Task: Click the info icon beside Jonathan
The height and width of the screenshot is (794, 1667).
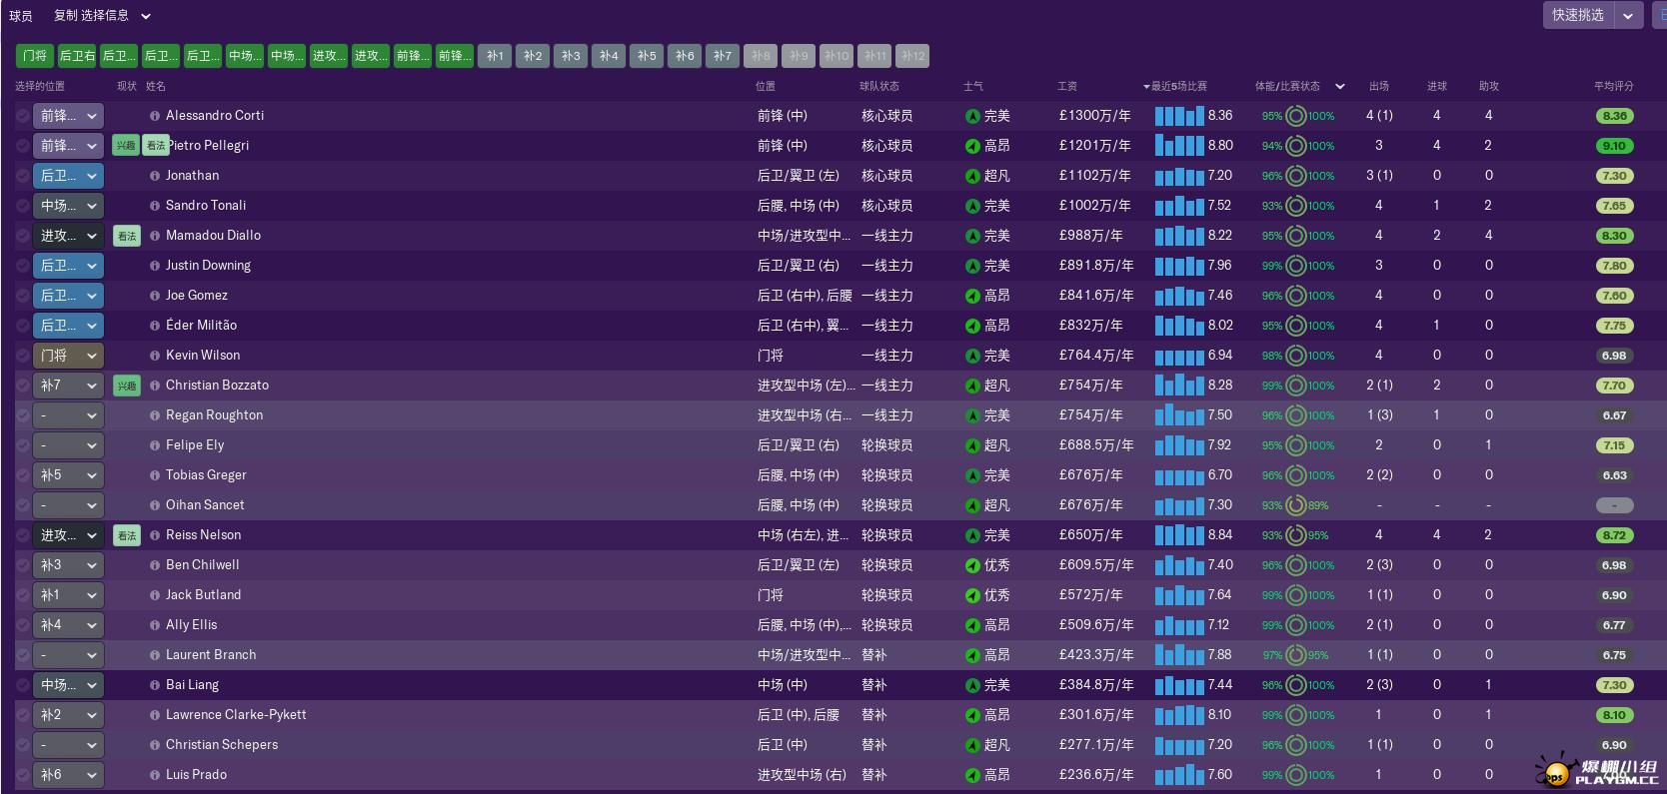Action: 155,176
